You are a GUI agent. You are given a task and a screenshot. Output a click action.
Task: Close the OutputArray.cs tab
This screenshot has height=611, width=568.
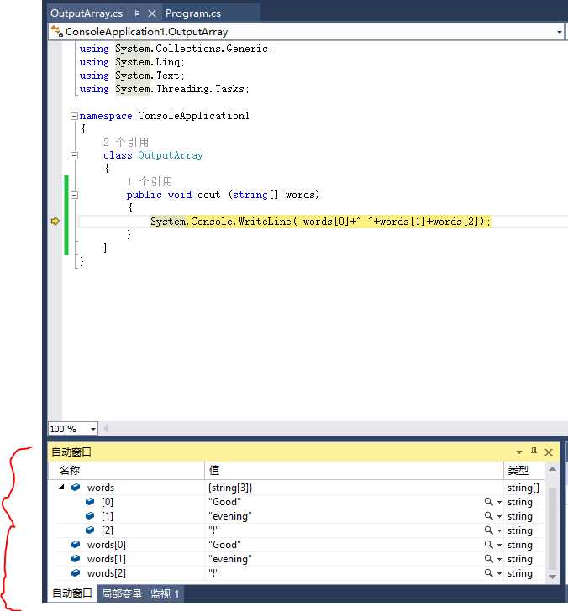(x=152, y=13)
